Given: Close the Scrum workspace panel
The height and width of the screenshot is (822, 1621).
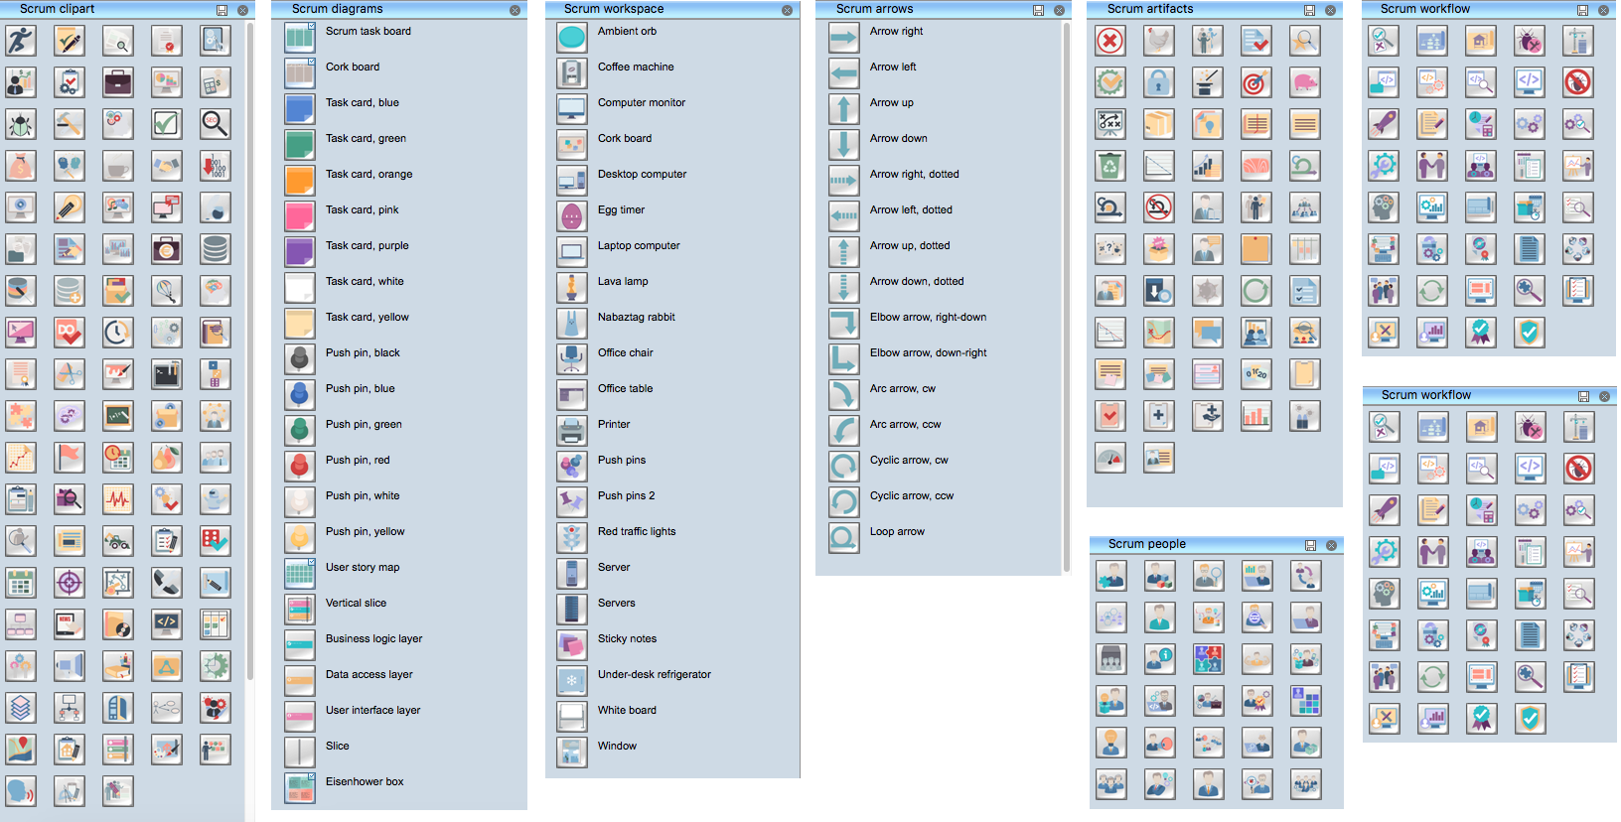Looking at the screenshot, I should click(x=787, y=10).
